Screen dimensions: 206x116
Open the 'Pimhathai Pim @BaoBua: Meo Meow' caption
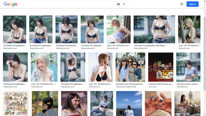tap(150, 46)
